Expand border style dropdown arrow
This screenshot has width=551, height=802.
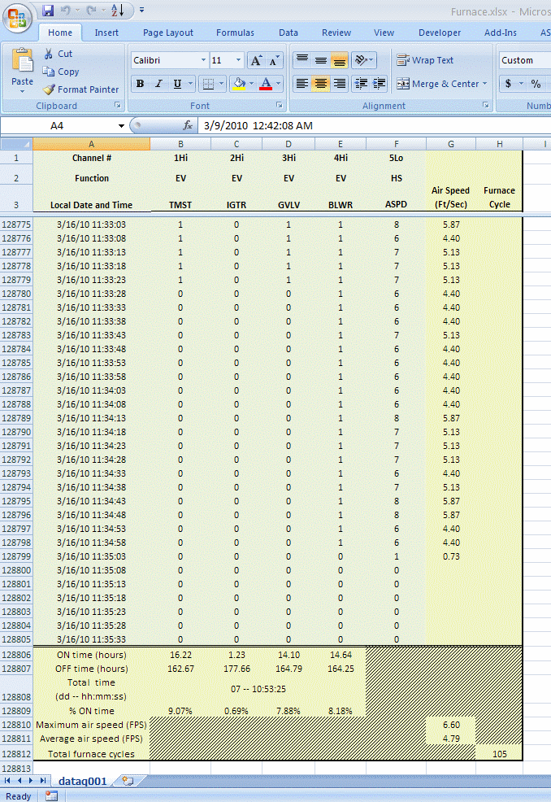pyautogui.click(x=221, y=83)
